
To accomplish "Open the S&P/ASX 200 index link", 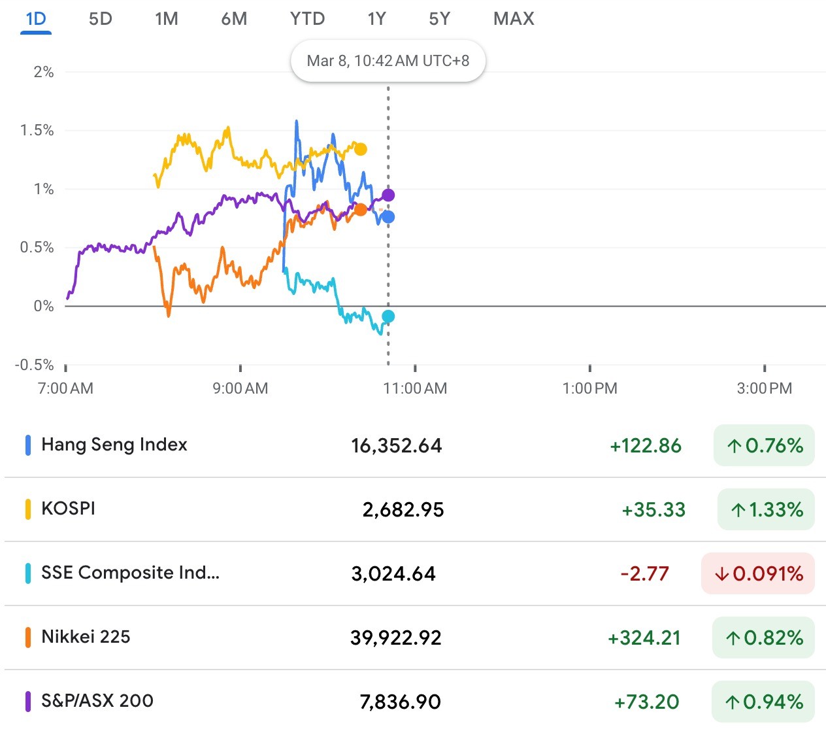I will pos(97,701).
